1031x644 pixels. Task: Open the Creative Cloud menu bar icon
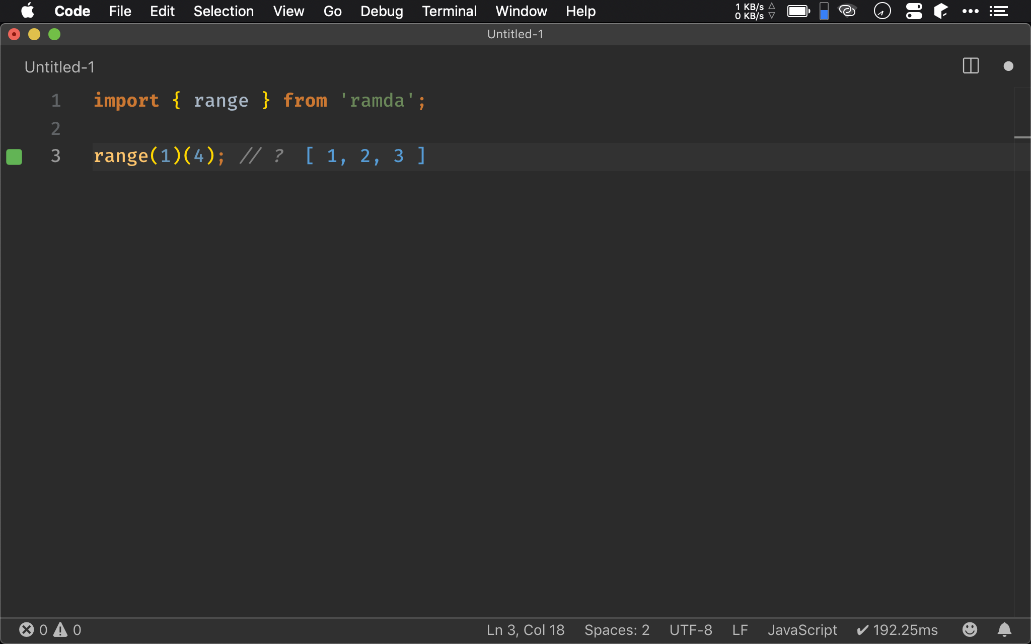pos(848,11)
